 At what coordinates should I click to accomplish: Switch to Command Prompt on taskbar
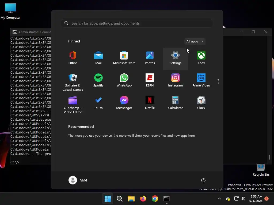point(166,199)
